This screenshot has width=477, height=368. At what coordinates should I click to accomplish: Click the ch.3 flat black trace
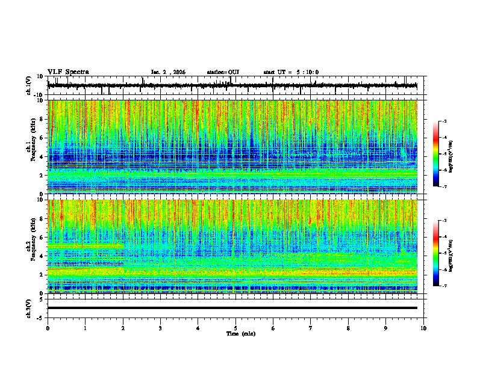click(232, 308)
